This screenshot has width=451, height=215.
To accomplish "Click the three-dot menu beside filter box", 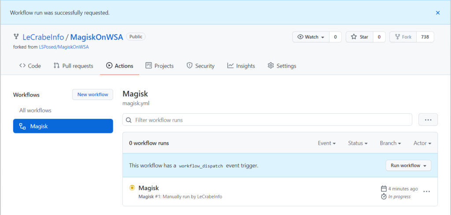I will click(428, 120).
